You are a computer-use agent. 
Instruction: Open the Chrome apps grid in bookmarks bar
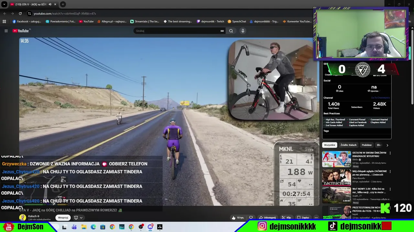click(4, 22)
